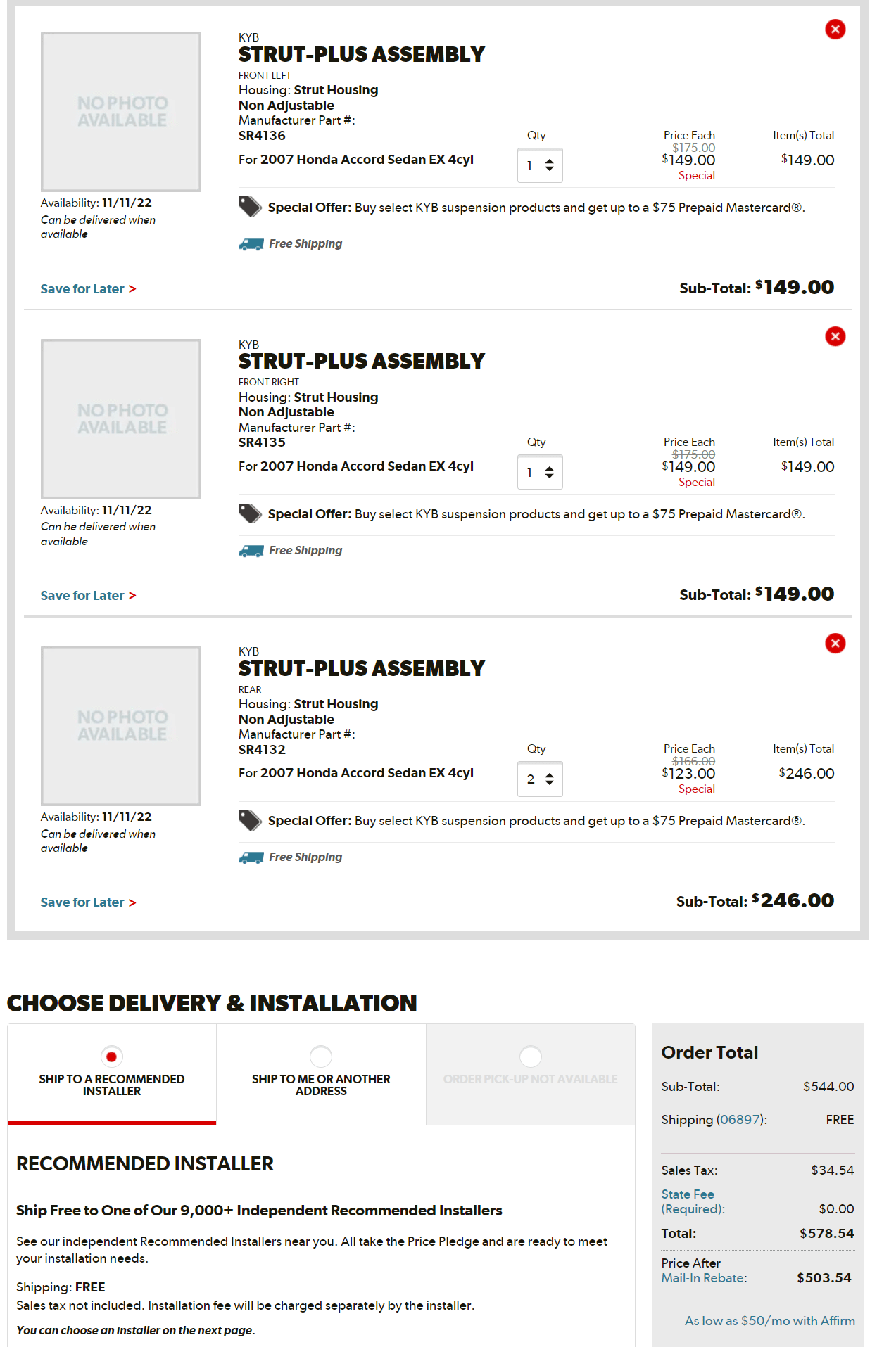Click the free shipping truck icon for SR4132
877x1347 pixels.
tap(251, 857)
